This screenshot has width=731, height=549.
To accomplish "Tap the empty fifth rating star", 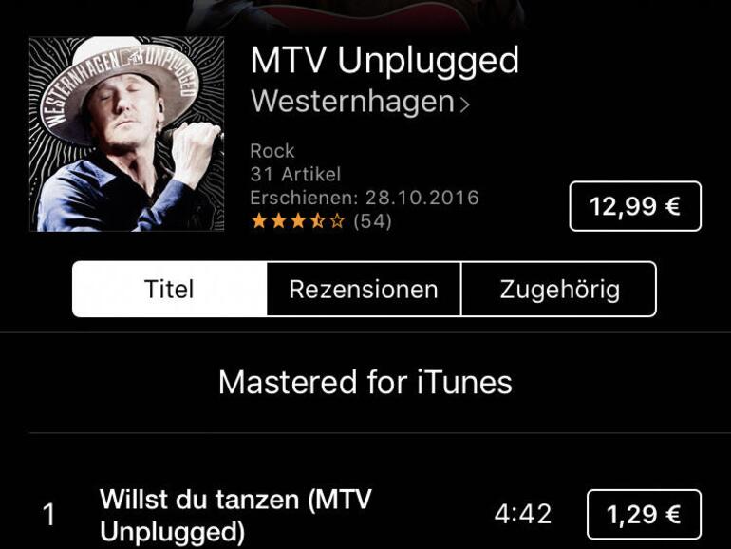I will click(337, 220).
